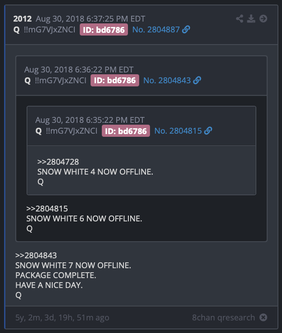282x333 pixels.
Task: Click the relative time ago text
Action: click(x=62, y=318)
